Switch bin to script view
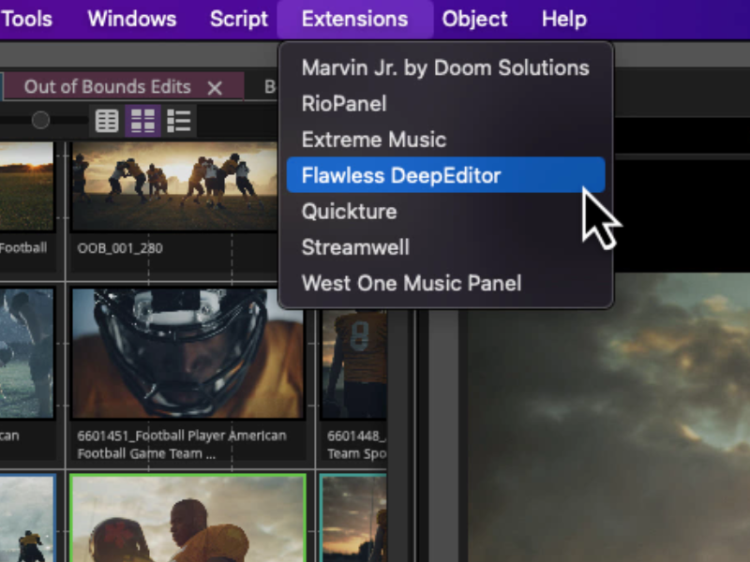The height and width of the screenshot is (562, 750). pyautogui.click(x=179, y=121)
